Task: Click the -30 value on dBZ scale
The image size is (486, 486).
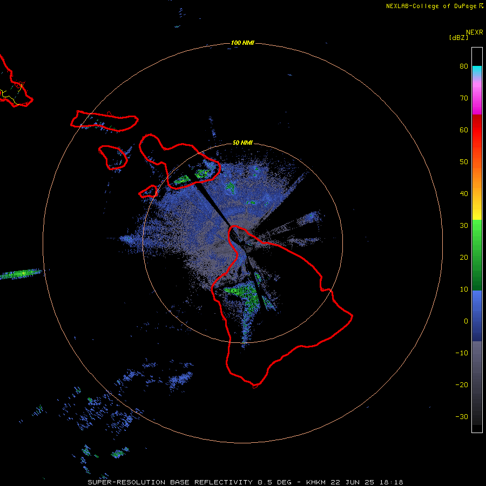Action: 462,417
